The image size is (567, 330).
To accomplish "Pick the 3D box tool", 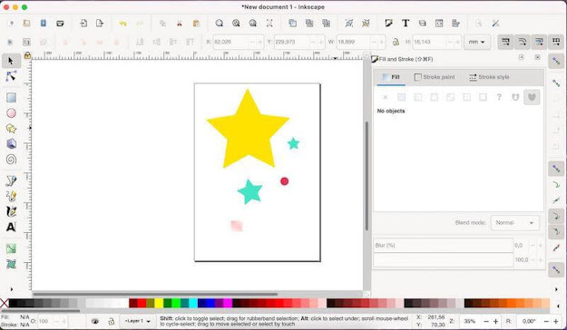I will [11, 144].
